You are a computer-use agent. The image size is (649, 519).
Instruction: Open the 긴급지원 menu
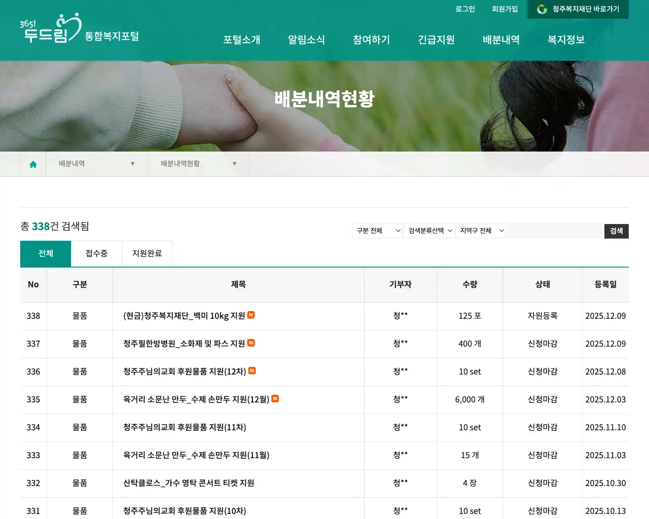[437, 40]
